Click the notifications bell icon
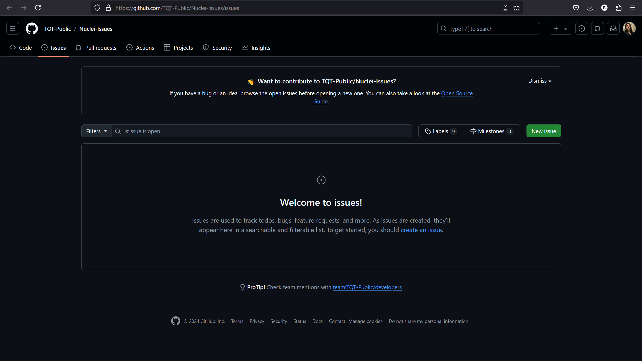642x361 pixels. [x=613, y=28]
